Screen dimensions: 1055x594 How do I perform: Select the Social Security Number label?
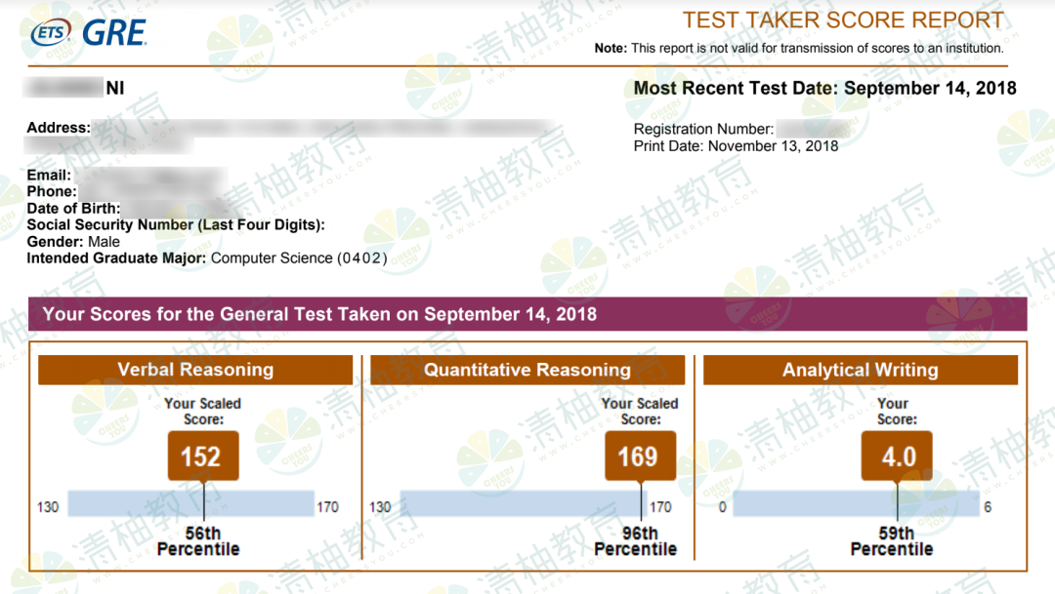(176, 225)
